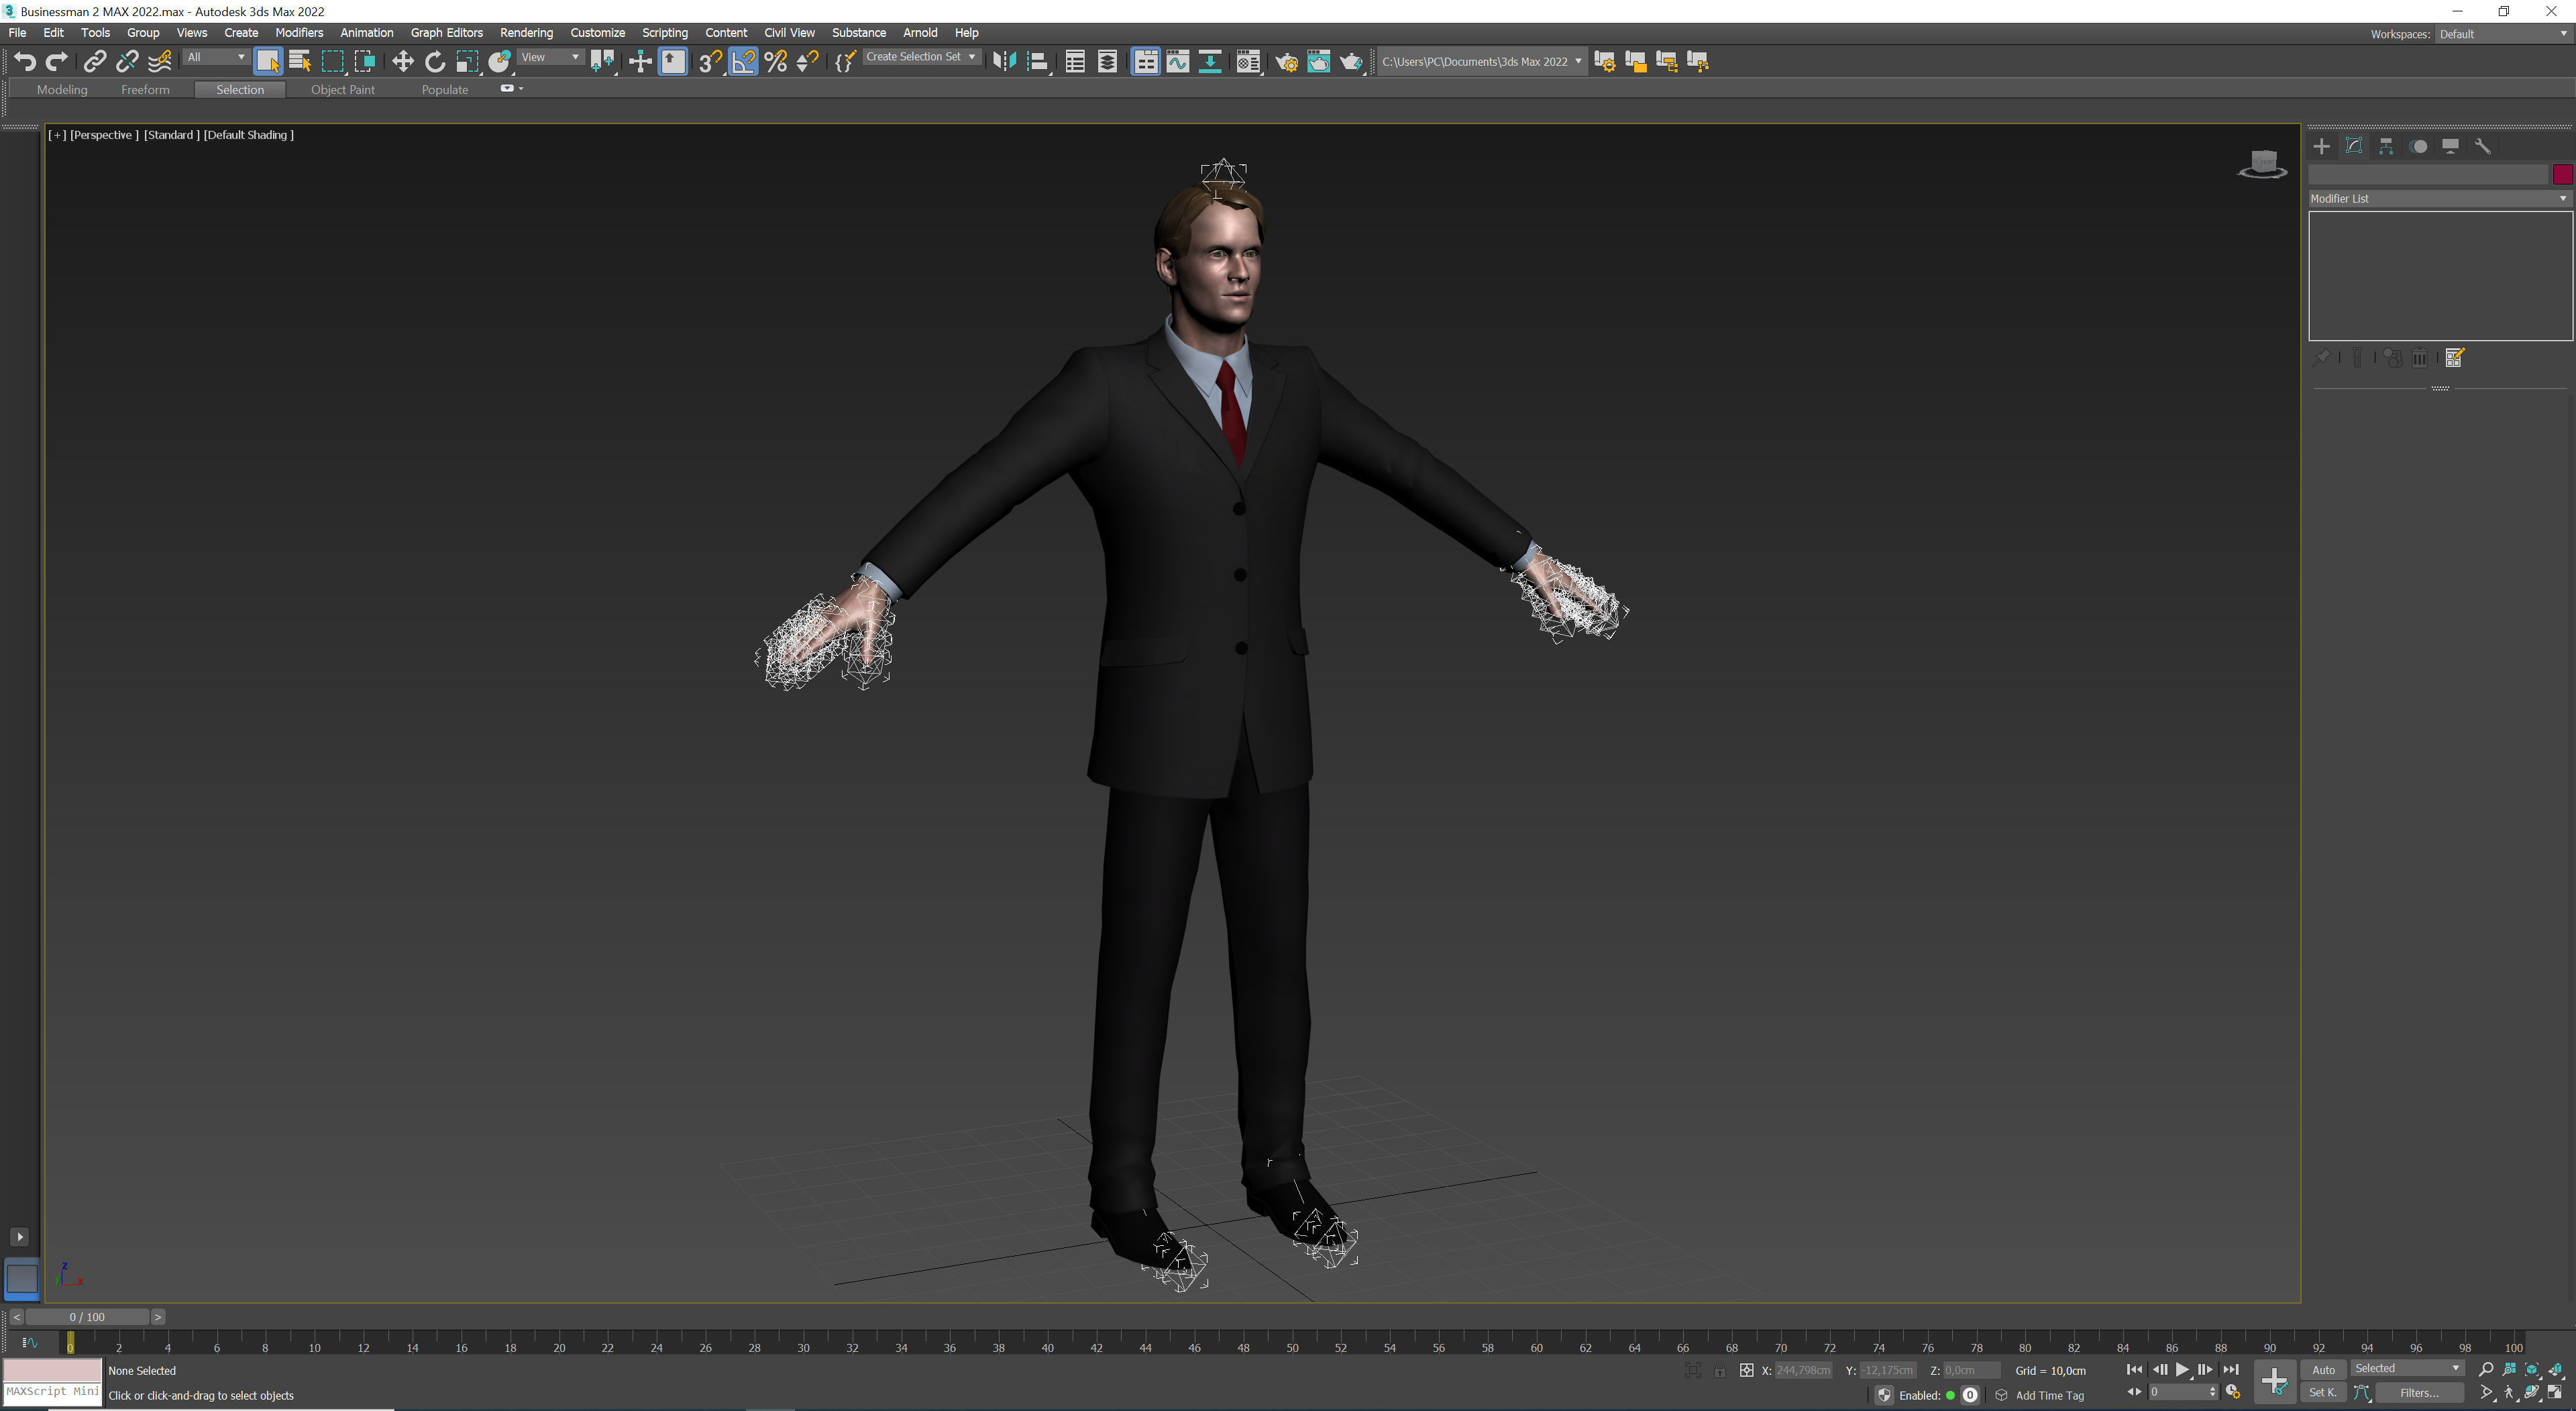Open the Modifiers menu
Screen dimensions: 2576x1411
[x=299, y=33]
